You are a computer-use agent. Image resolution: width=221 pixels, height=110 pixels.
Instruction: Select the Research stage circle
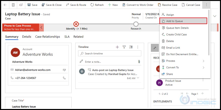(x=136, y=24)
